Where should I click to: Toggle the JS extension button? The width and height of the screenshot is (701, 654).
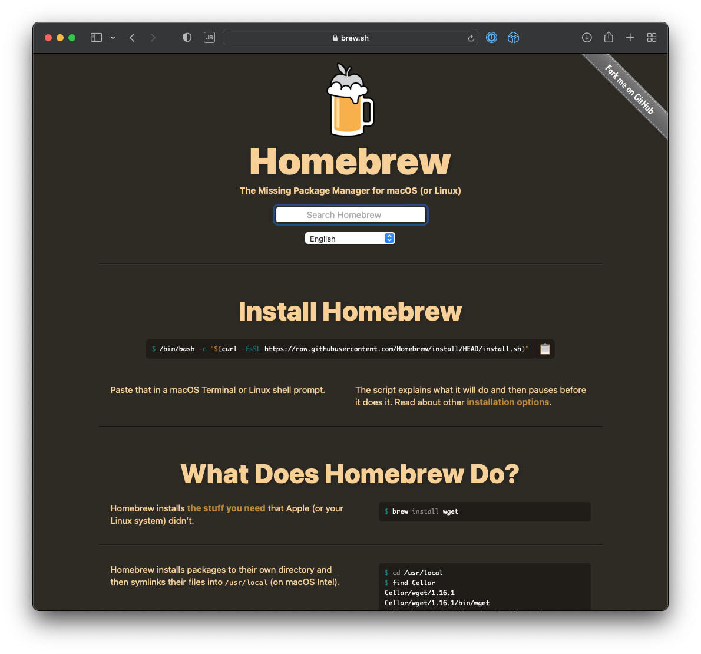tap(209, 38)
